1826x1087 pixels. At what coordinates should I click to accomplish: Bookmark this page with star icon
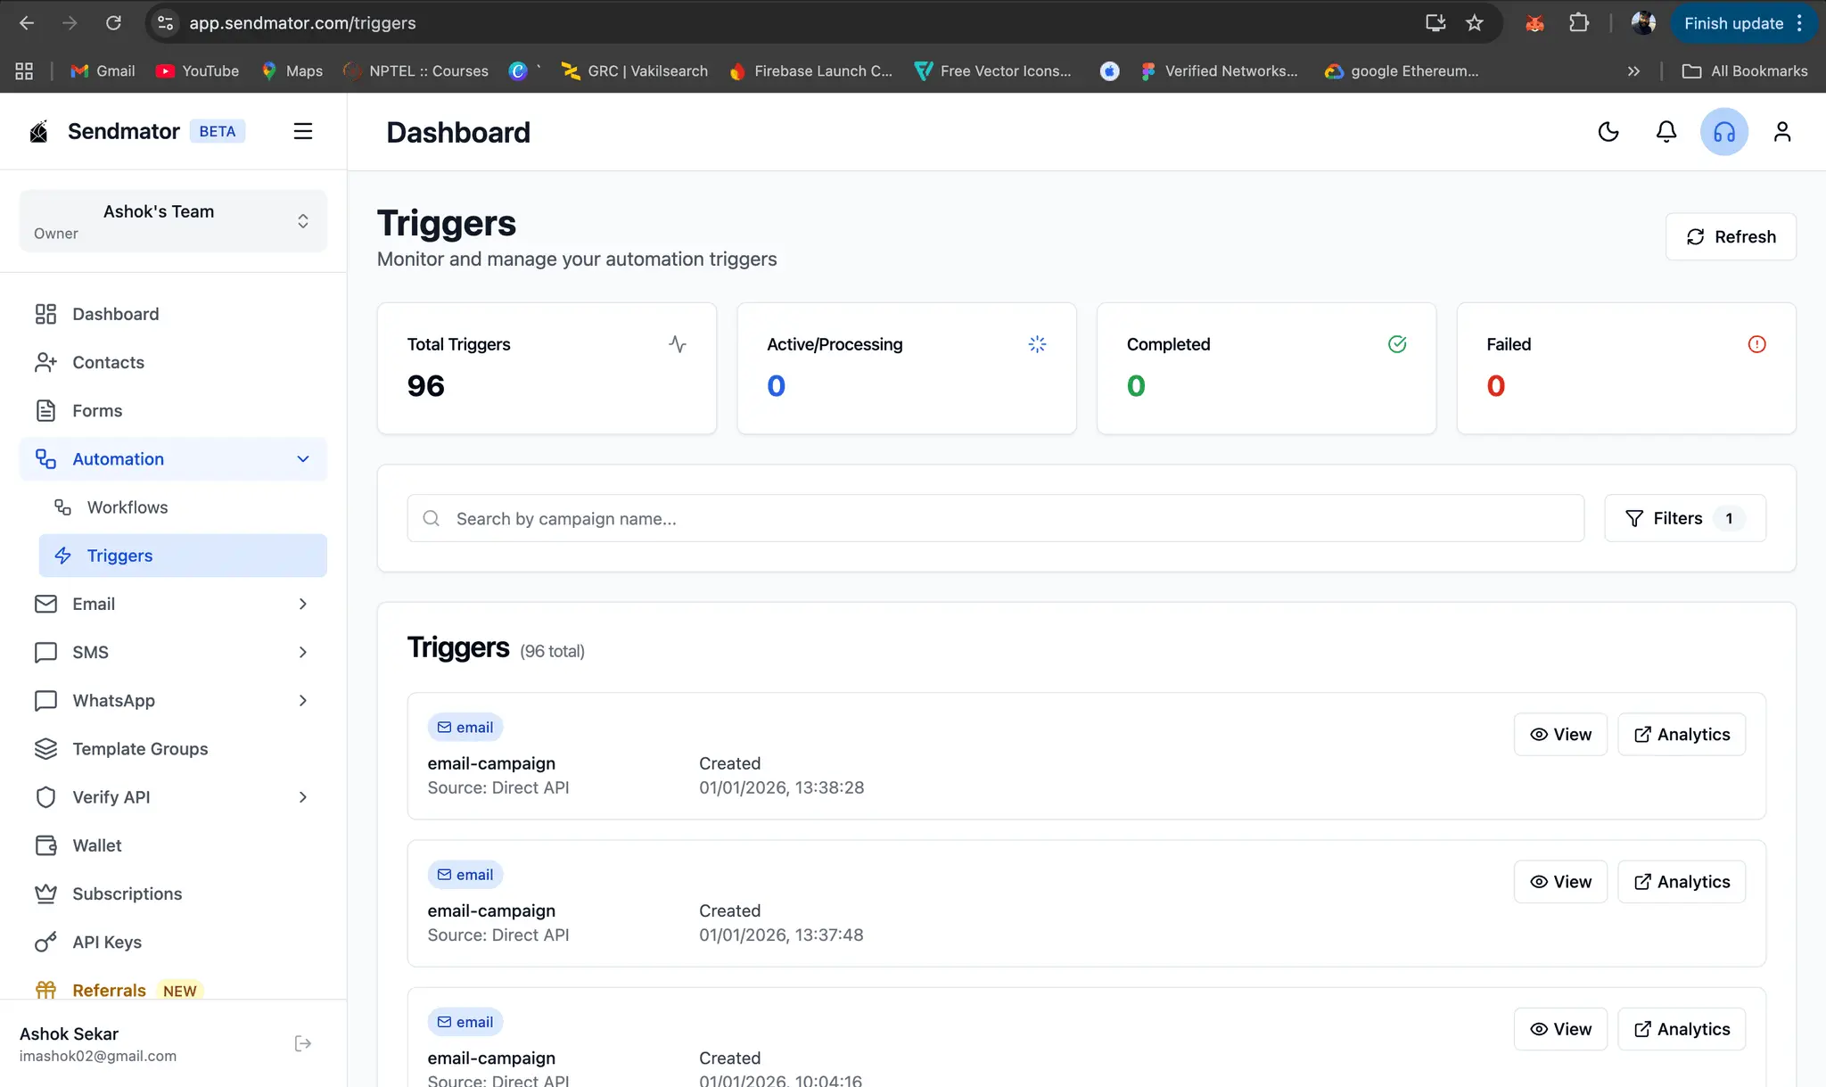[x=1475, y=23]
